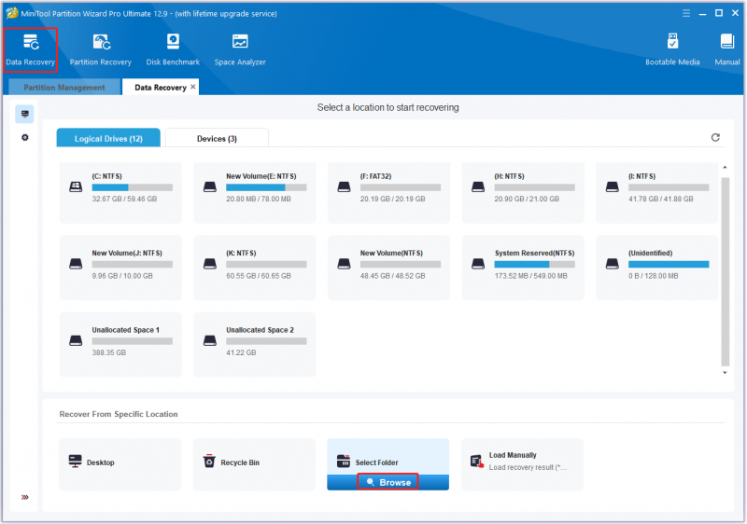
Task: Click System Reserved usage bar
Action: tap(534, 265)
